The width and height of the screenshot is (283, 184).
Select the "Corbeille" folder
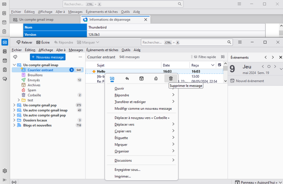tap(34, 95)
